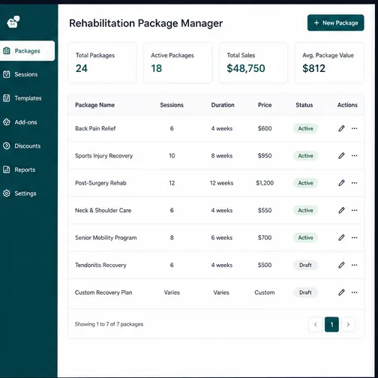The image size is (378, 378).
Task: Open more actions for Neck & Shoulder Care
Action: pos(354,210)
